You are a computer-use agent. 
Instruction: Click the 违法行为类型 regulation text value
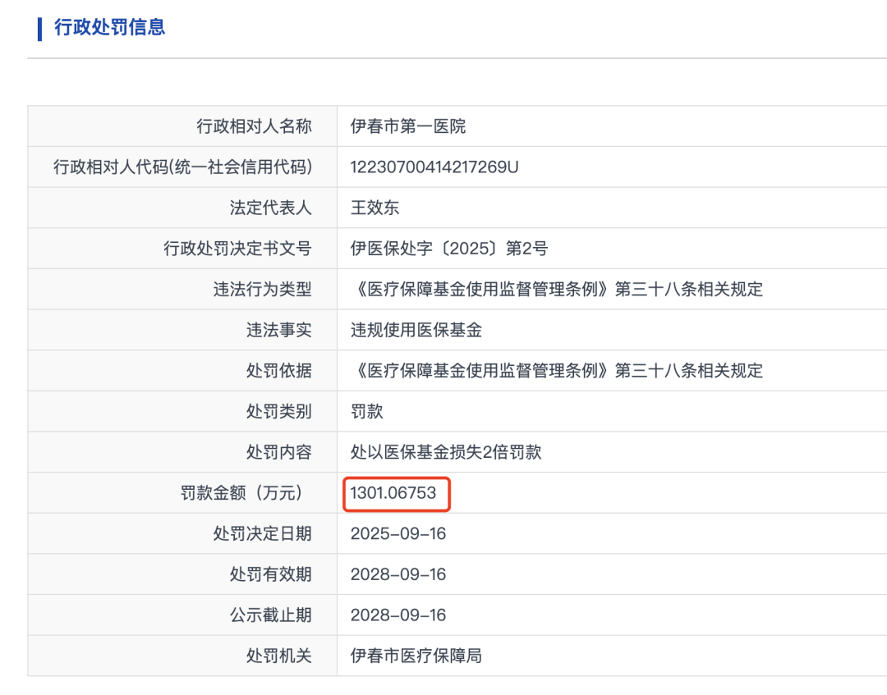tap(557, 290)
